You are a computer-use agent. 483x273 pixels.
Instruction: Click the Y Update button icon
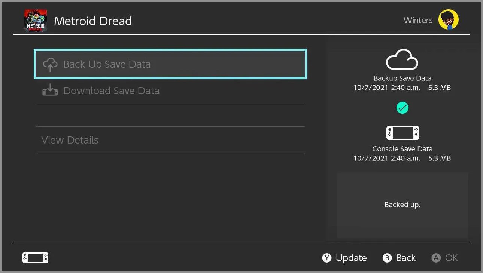tap(326, 258)
